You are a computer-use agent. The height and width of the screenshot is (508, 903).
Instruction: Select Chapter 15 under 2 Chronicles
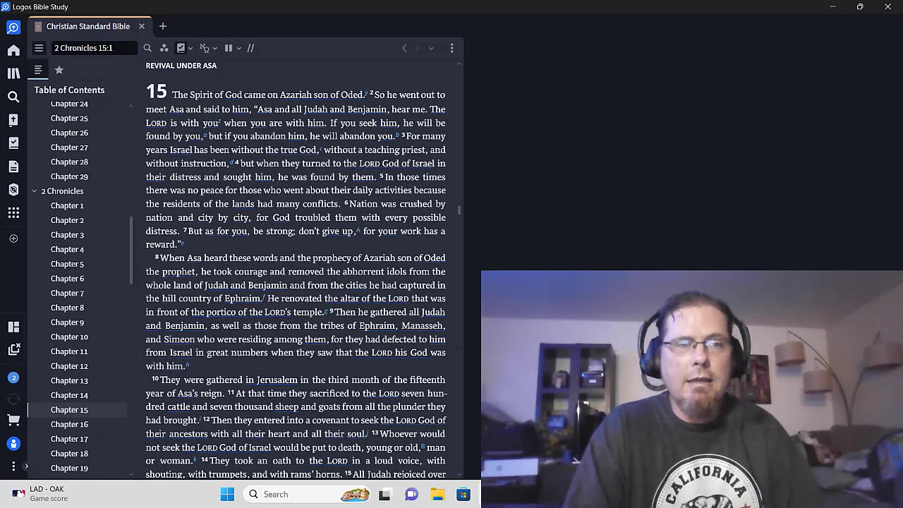click(69, 410)
